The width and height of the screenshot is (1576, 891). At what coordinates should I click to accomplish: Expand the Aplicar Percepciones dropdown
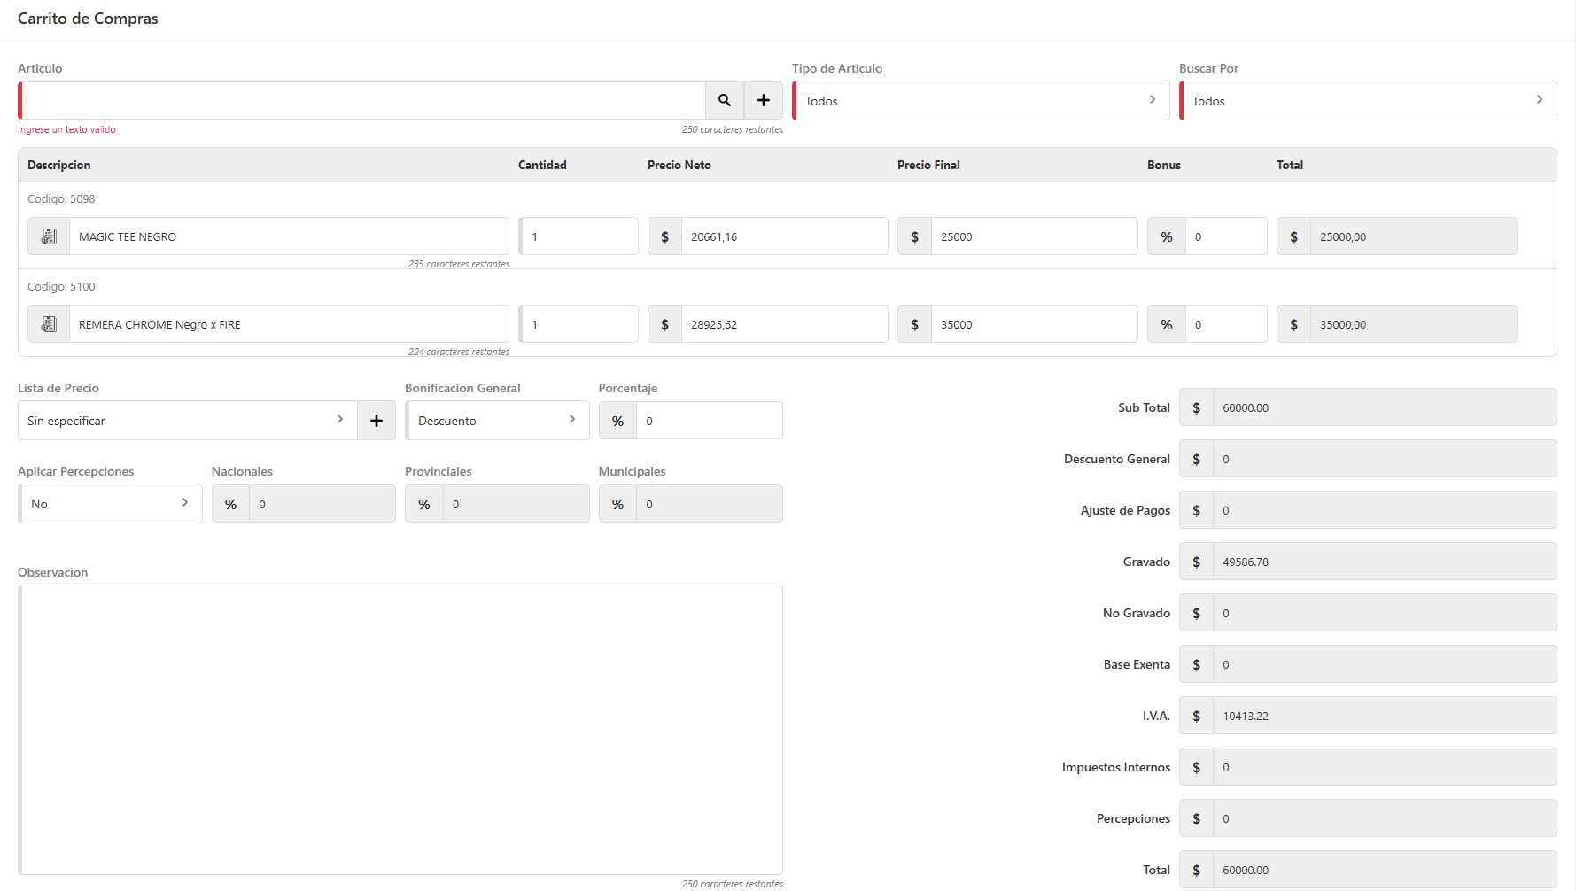point(110,504)
